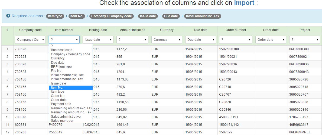Open the Currency column mapping dropdown

167,40
